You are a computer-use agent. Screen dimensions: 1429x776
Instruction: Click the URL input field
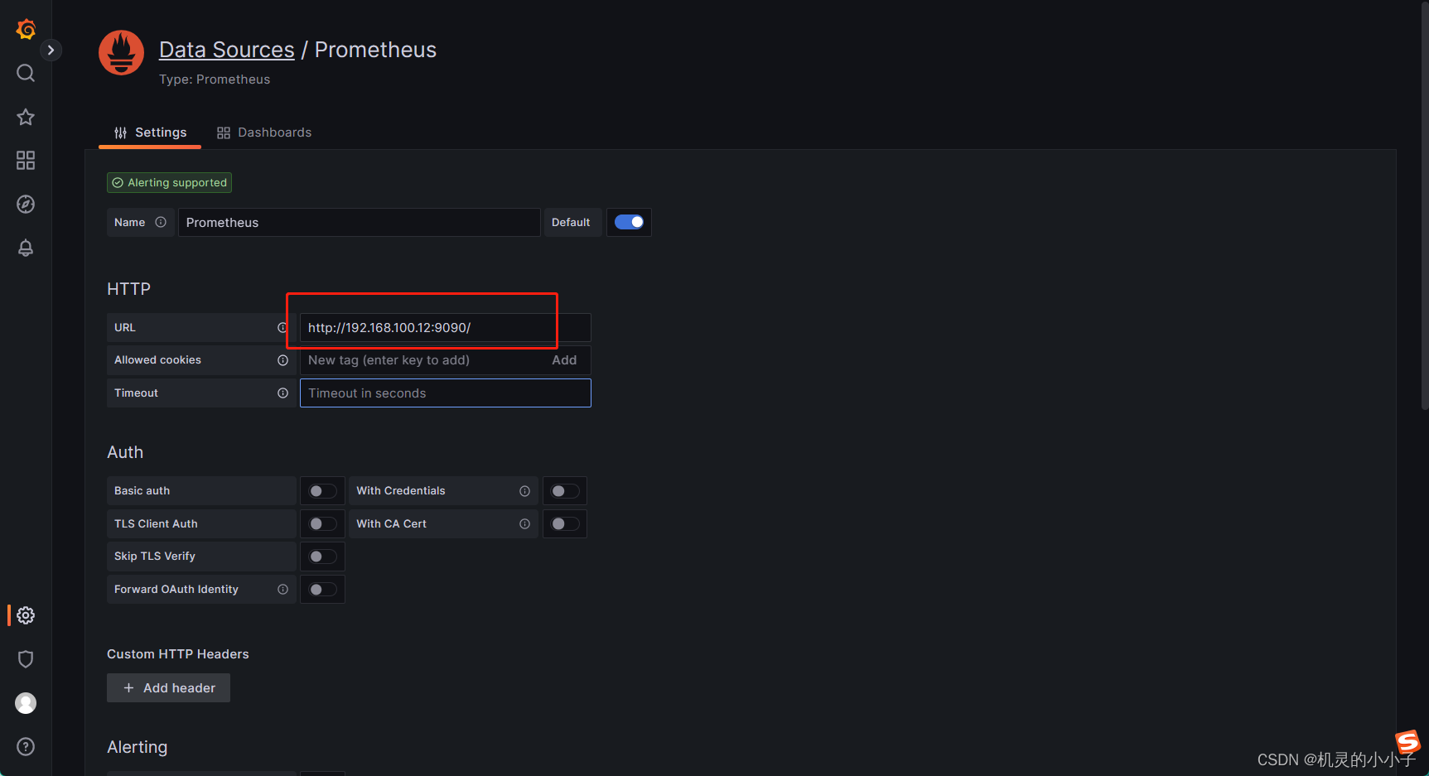point(445,328)
